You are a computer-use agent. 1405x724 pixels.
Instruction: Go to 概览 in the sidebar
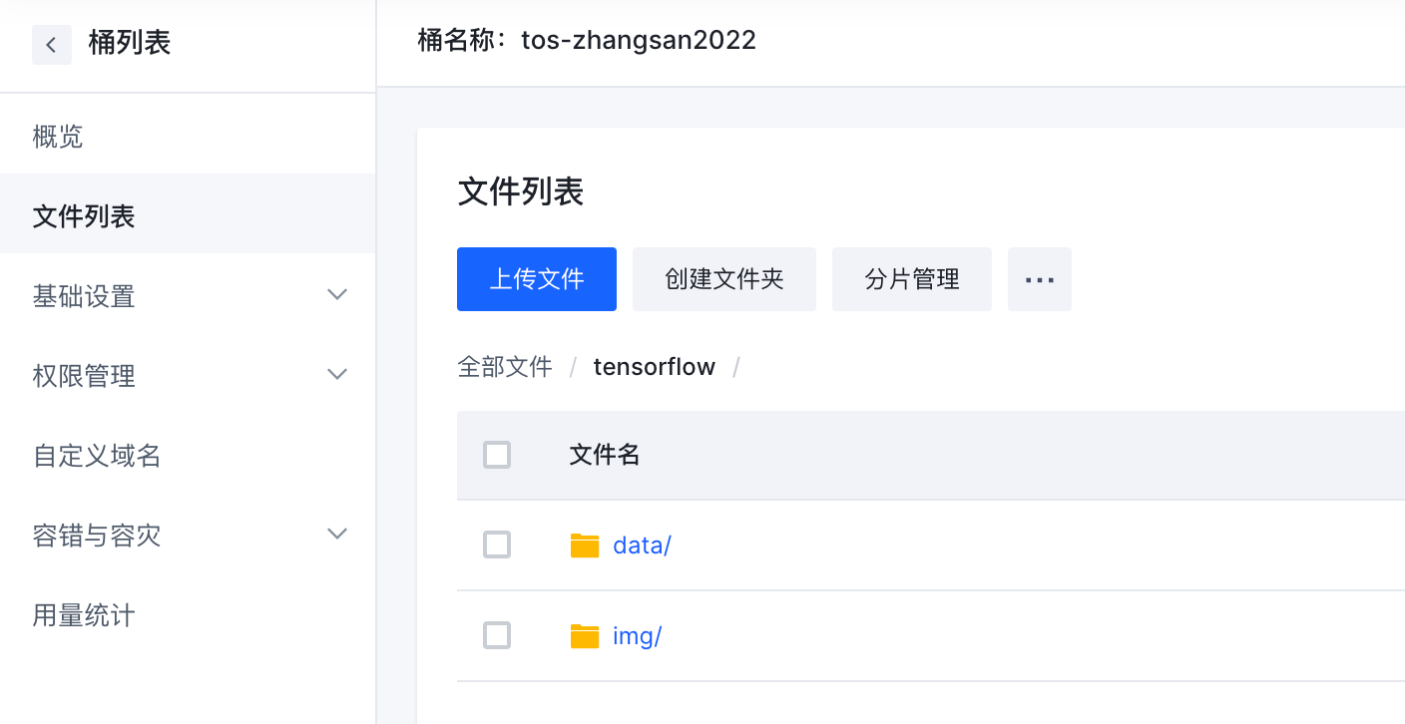click(x=58, y=137)
